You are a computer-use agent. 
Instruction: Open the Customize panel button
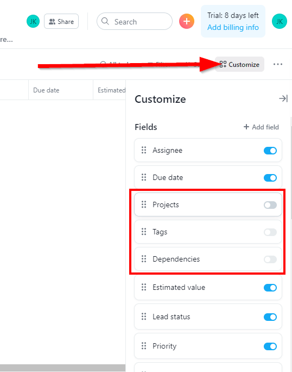[239, 64]
